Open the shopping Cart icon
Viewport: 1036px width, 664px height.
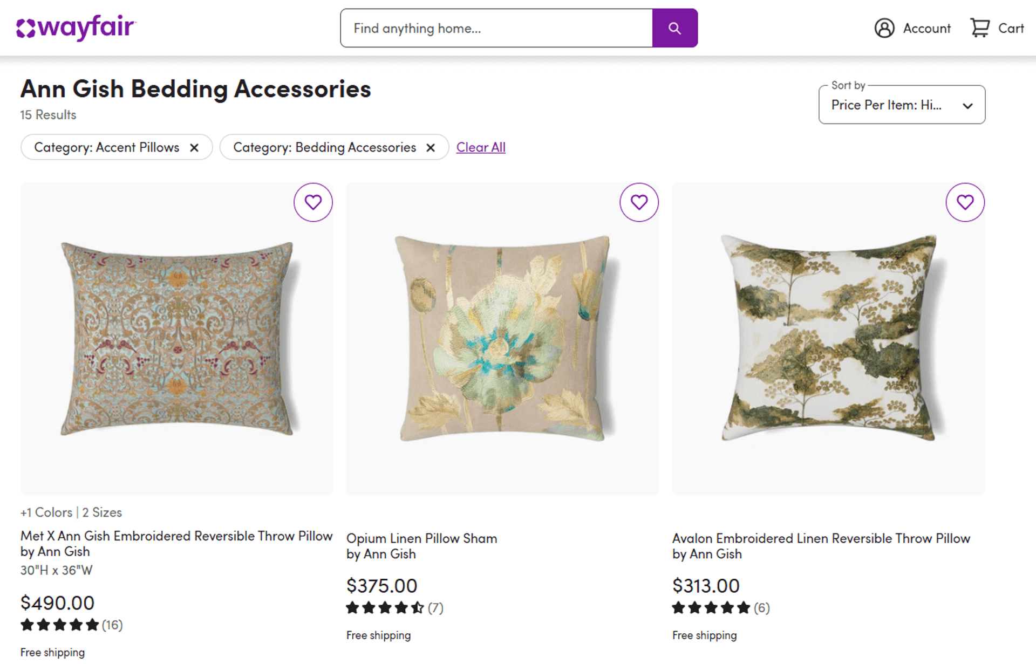point(979,28)
